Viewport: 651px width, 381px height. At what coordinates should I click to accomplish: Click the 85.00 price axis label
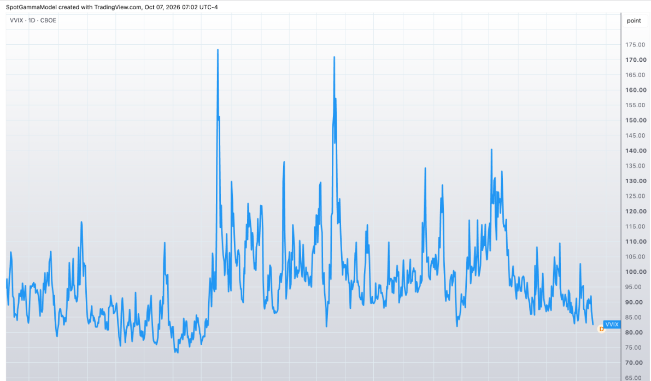pos(633,318)
